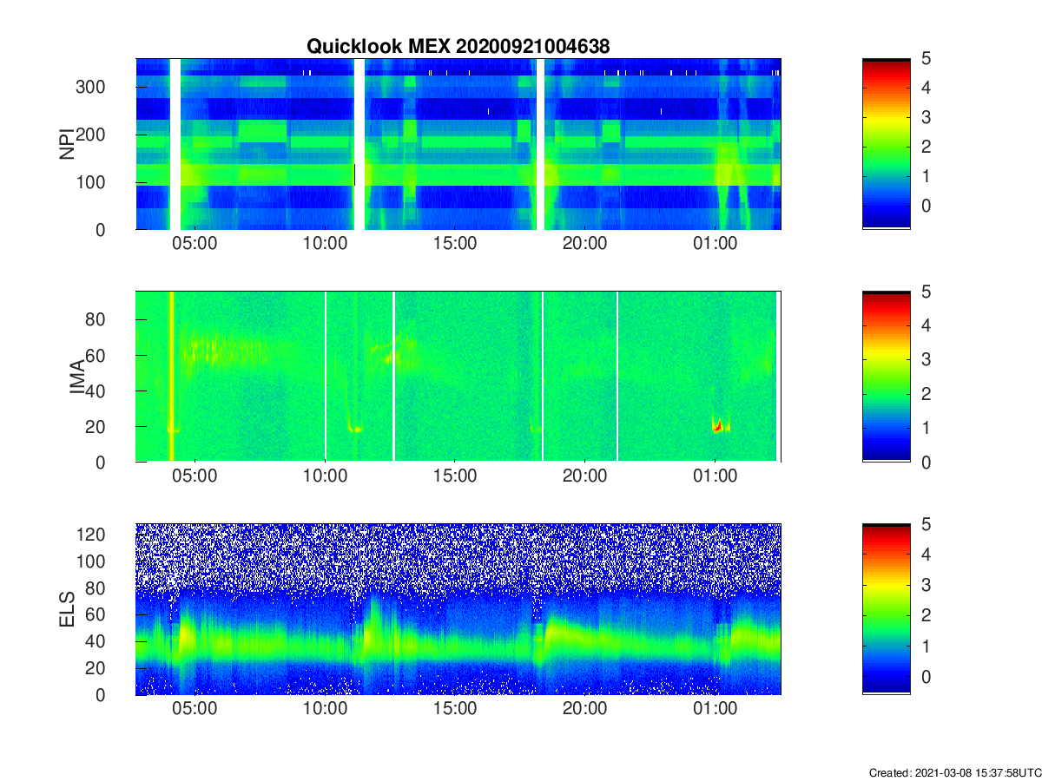
Task: Click '15:00' tick under NPI plot
Action: click(x=454, y=245)
